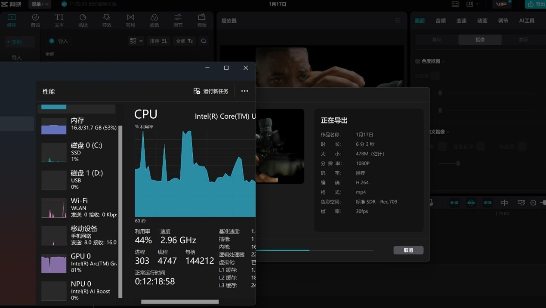Click the Task Manager horizontal scrollbar
The height and width of the screenshot is (308, 546).
180,302
